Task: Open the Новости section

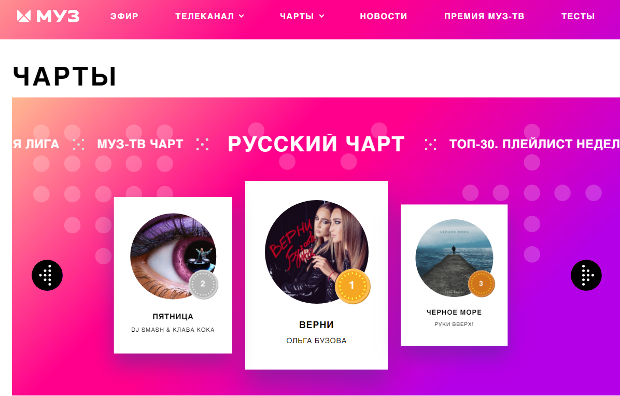Action: [383, 16]
